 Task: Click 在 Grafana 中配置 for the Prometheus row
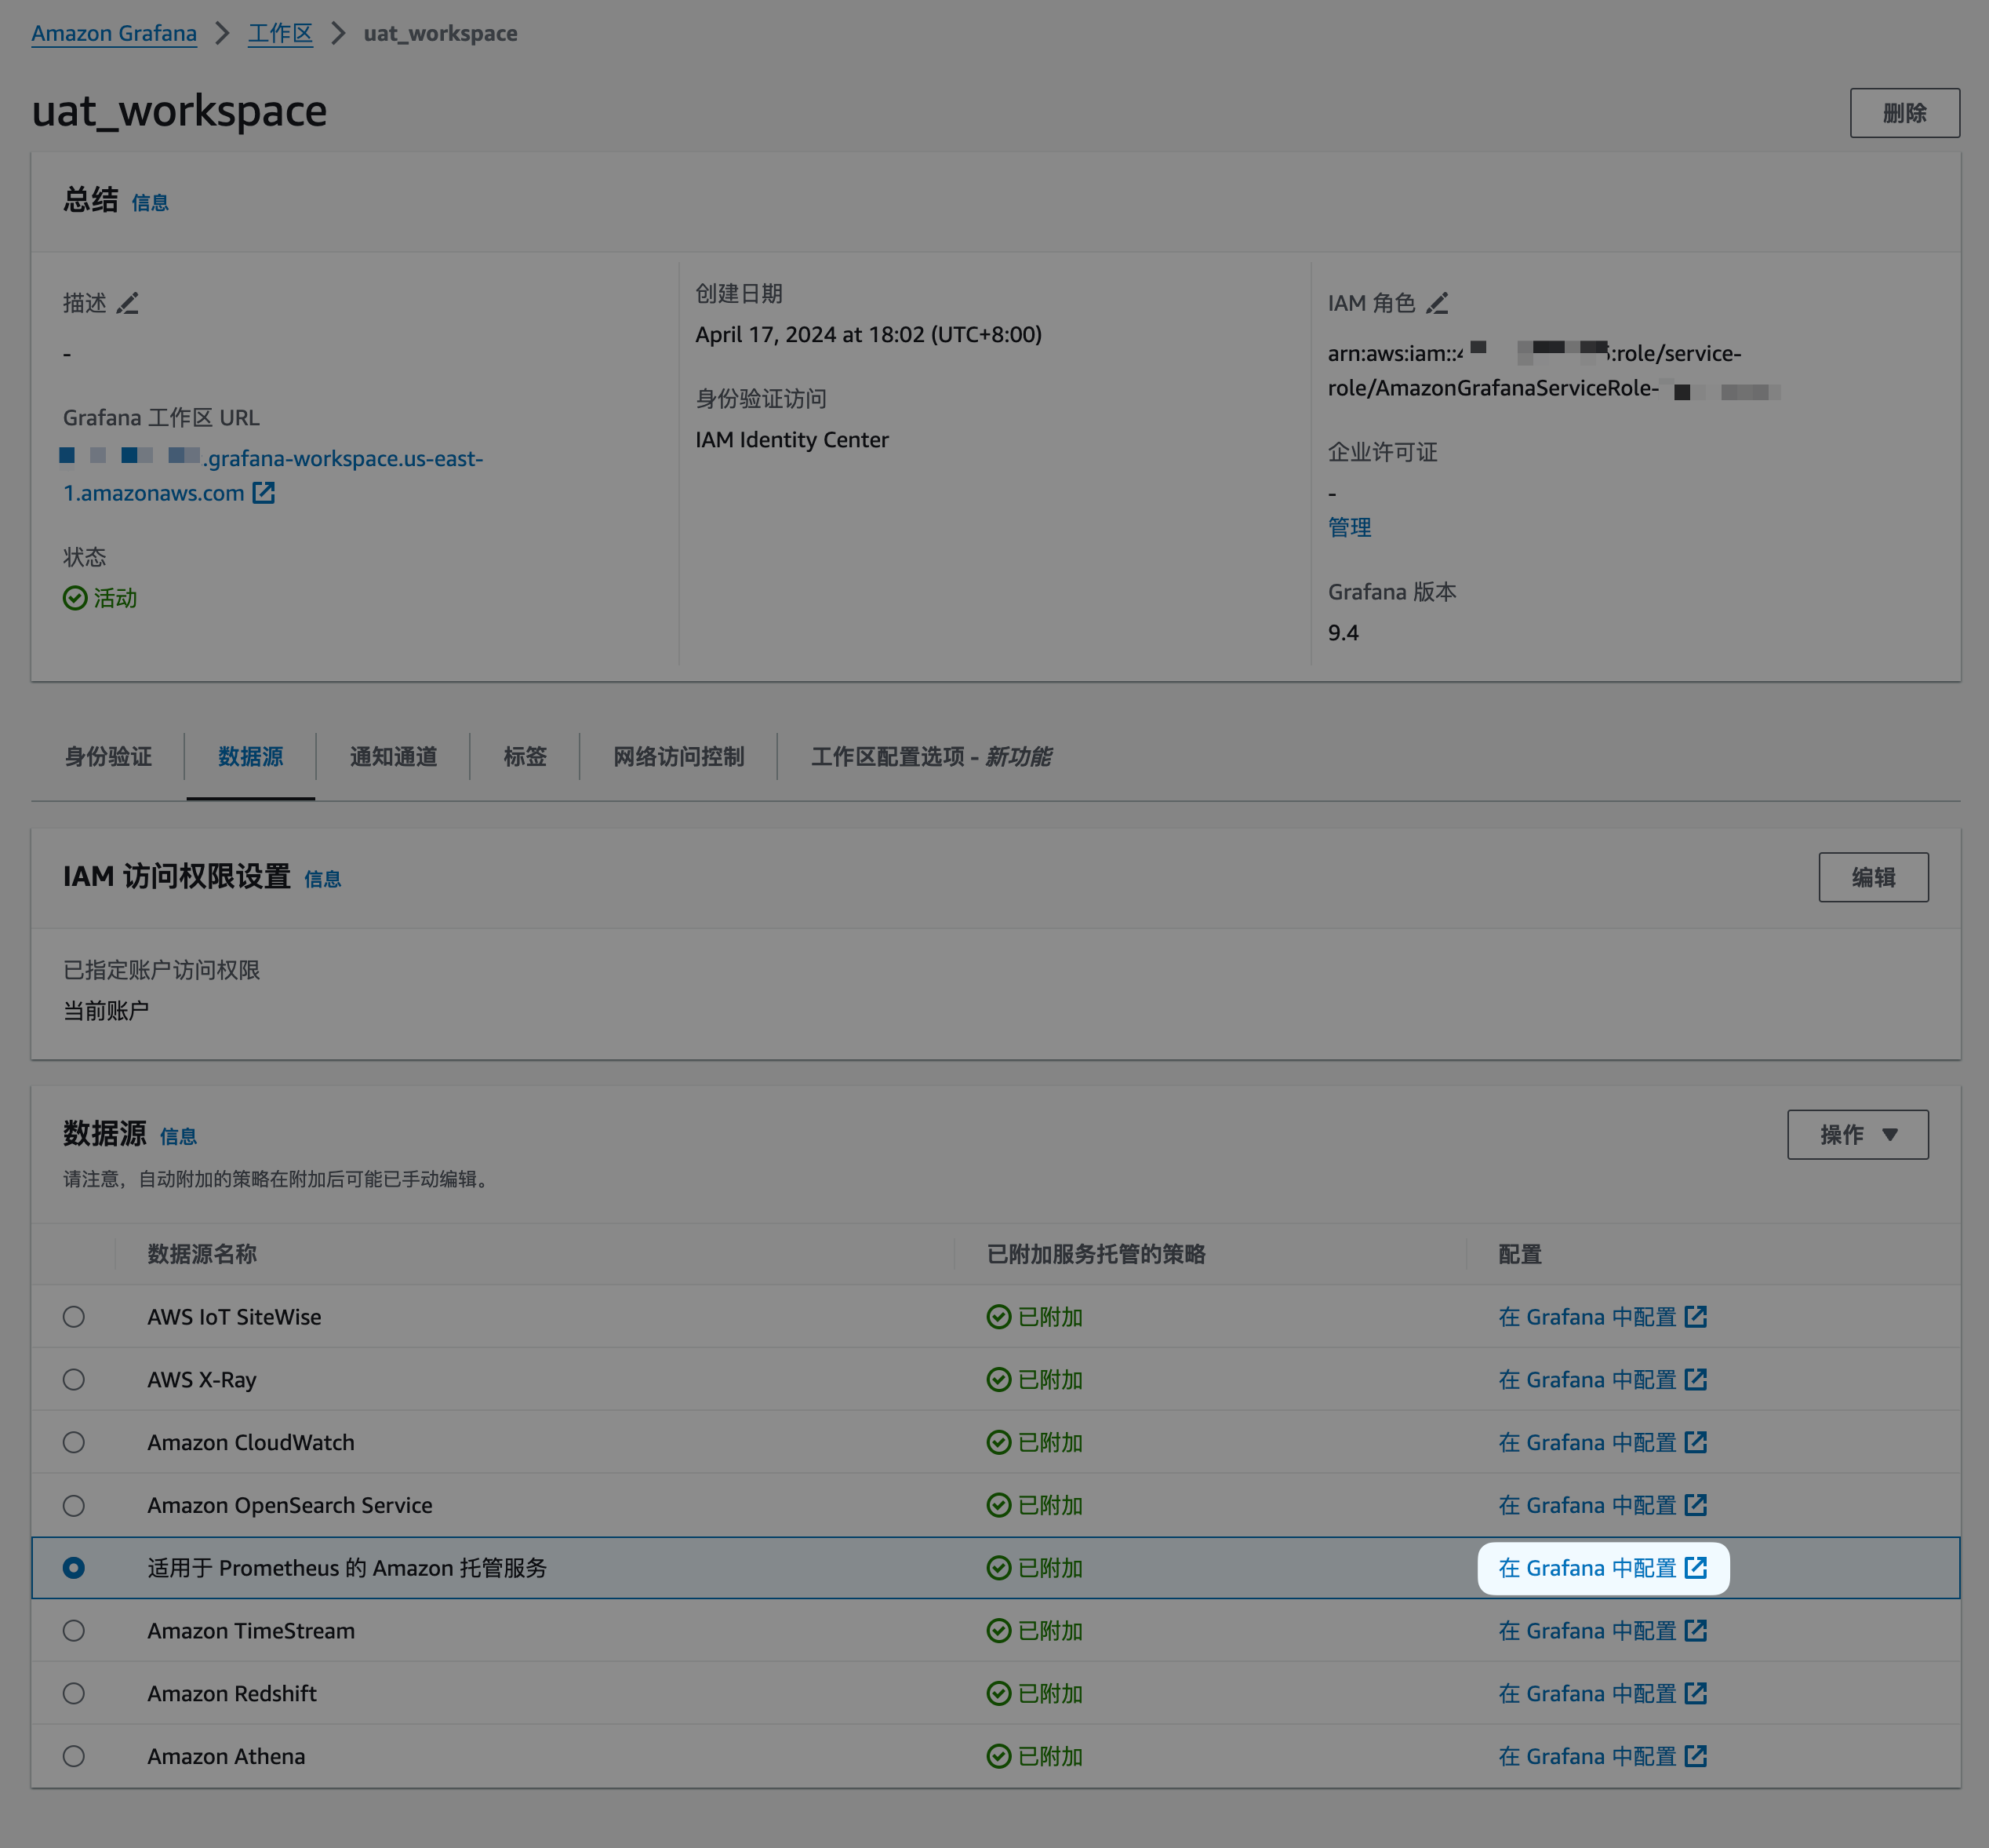(x=1602, y=1568)
